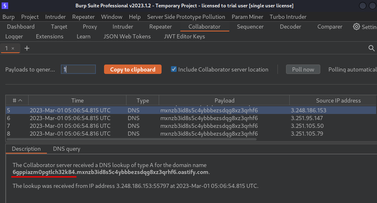This screenshot has width=377, height=203.
Task: Click the Burp Suite lightning logo icon
Action: (5, 6)
